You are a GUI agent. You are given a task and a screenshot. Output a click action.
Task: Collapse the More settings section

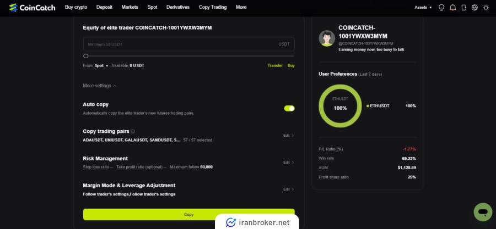tap(100, 86)
